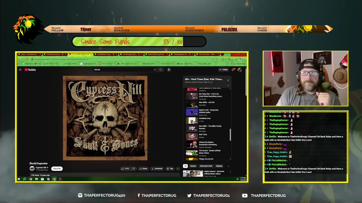Click the Download button
The image size is (362, 203).
157,169
